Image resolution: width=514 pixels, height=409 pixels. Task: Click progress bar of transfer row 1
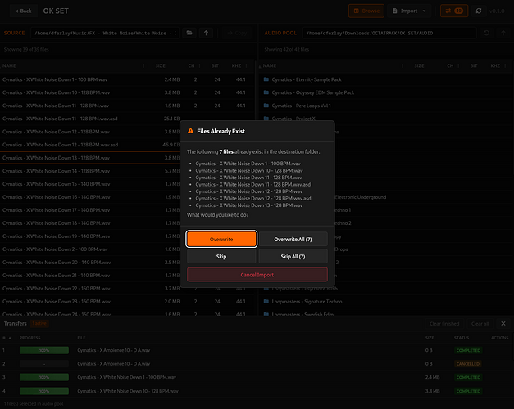pos(44,350)
